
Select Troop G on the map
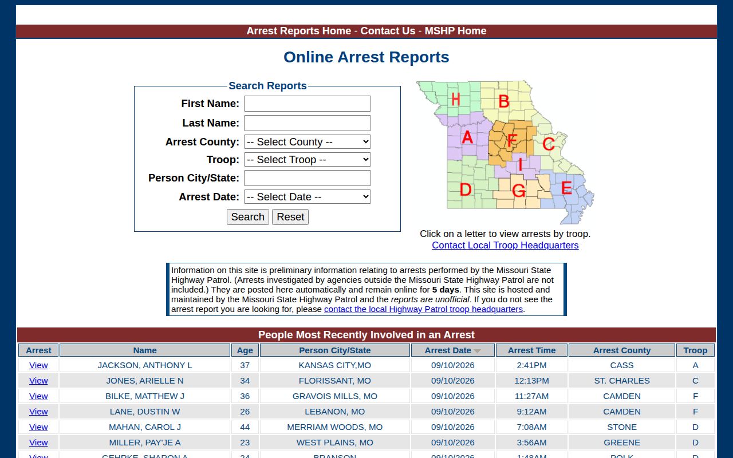click(x=518, y=191)
